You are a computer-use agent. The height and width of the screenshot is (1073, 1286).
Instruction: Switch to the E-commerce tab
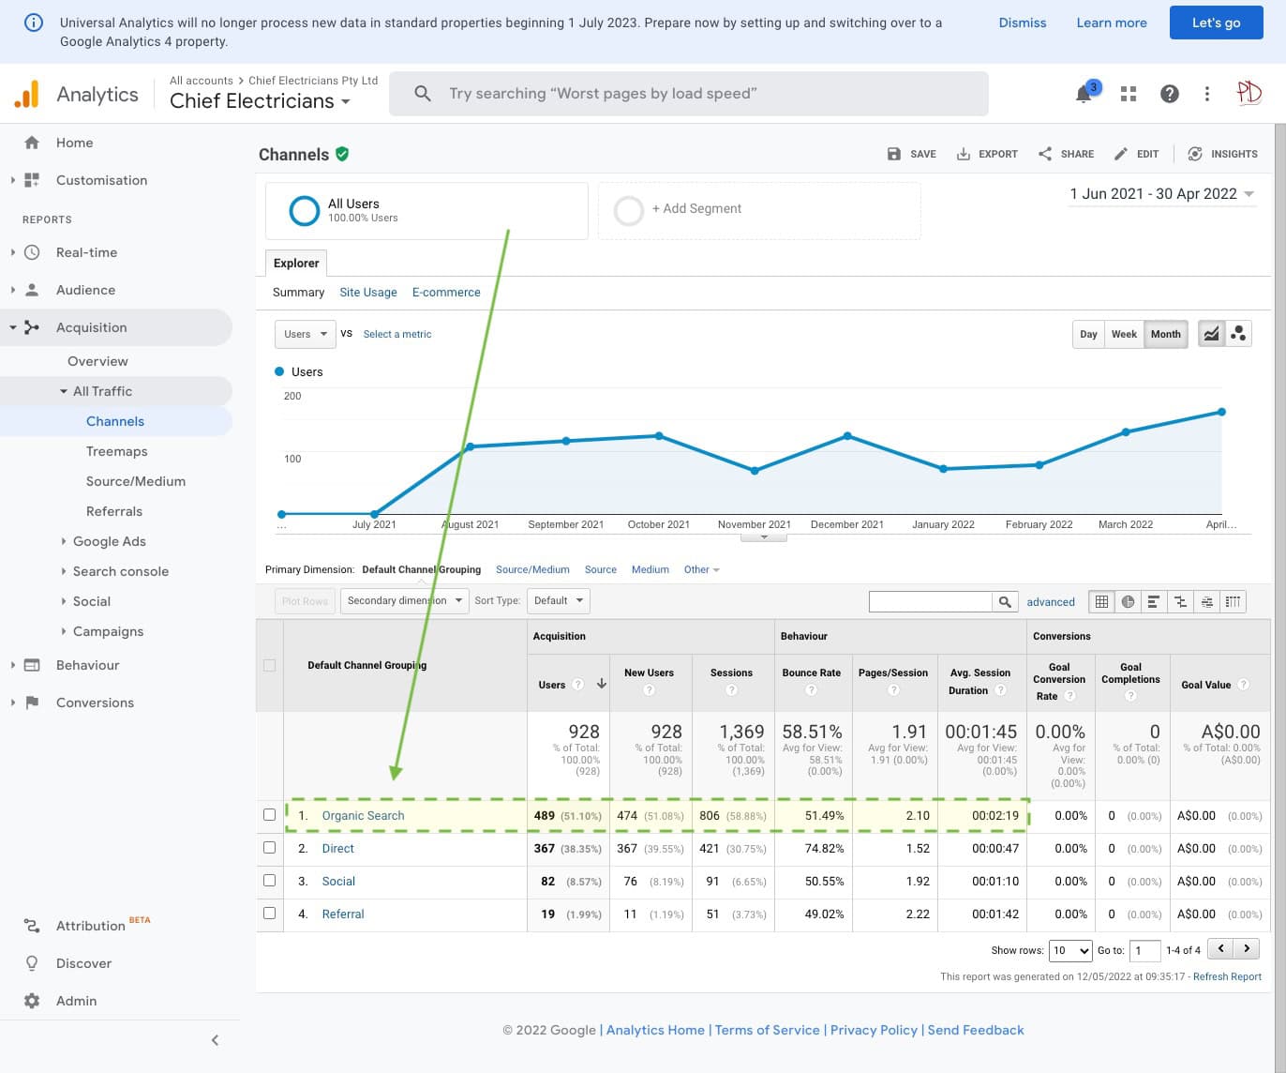pos(446,293)
